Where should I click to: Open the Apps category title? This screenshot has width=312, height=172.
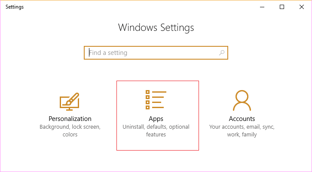156,119
